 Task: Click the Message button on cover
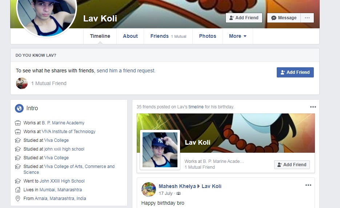284,18
